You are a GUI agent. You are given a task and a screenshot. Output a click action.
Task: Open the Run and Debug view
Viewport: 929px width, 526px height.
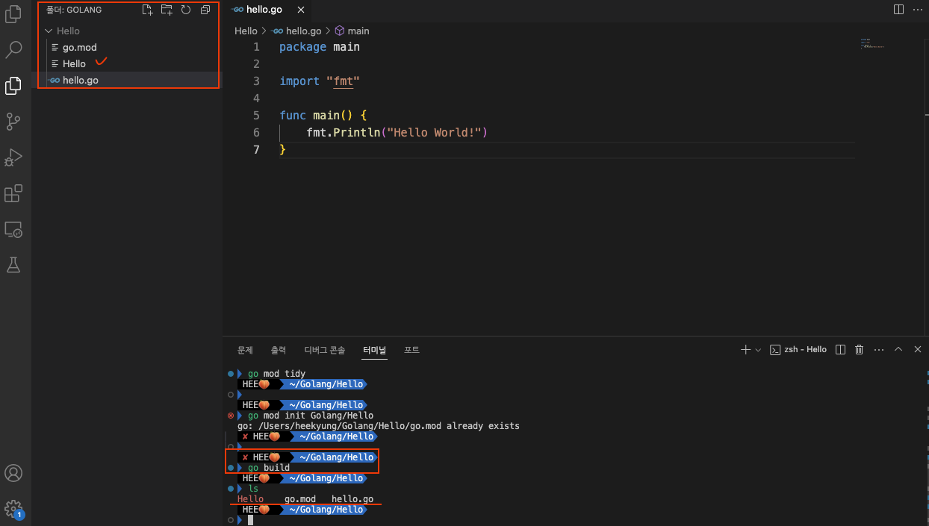click(x=13, y=157)
